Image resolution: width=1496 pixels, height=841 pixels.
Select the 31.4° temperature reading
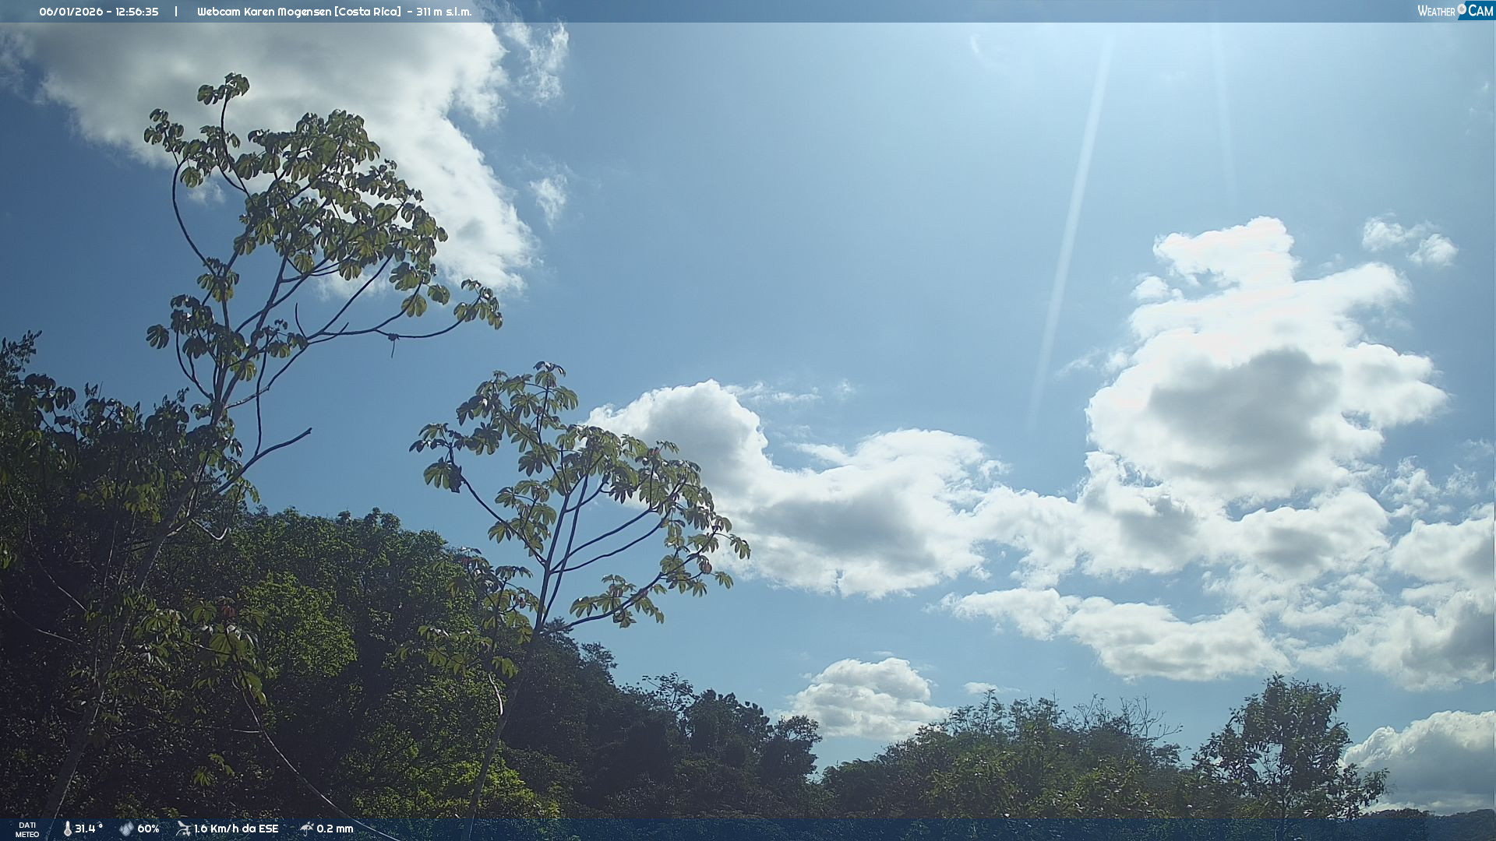[x=88, y=829]
